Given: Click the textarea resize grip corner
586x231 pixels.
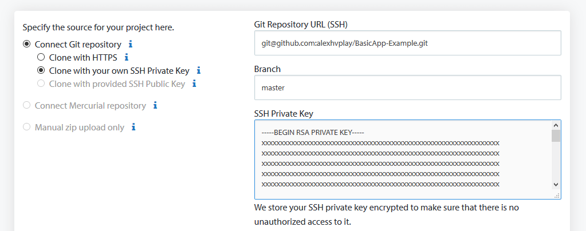Looking at the screenshot, I should coord(557,196).
